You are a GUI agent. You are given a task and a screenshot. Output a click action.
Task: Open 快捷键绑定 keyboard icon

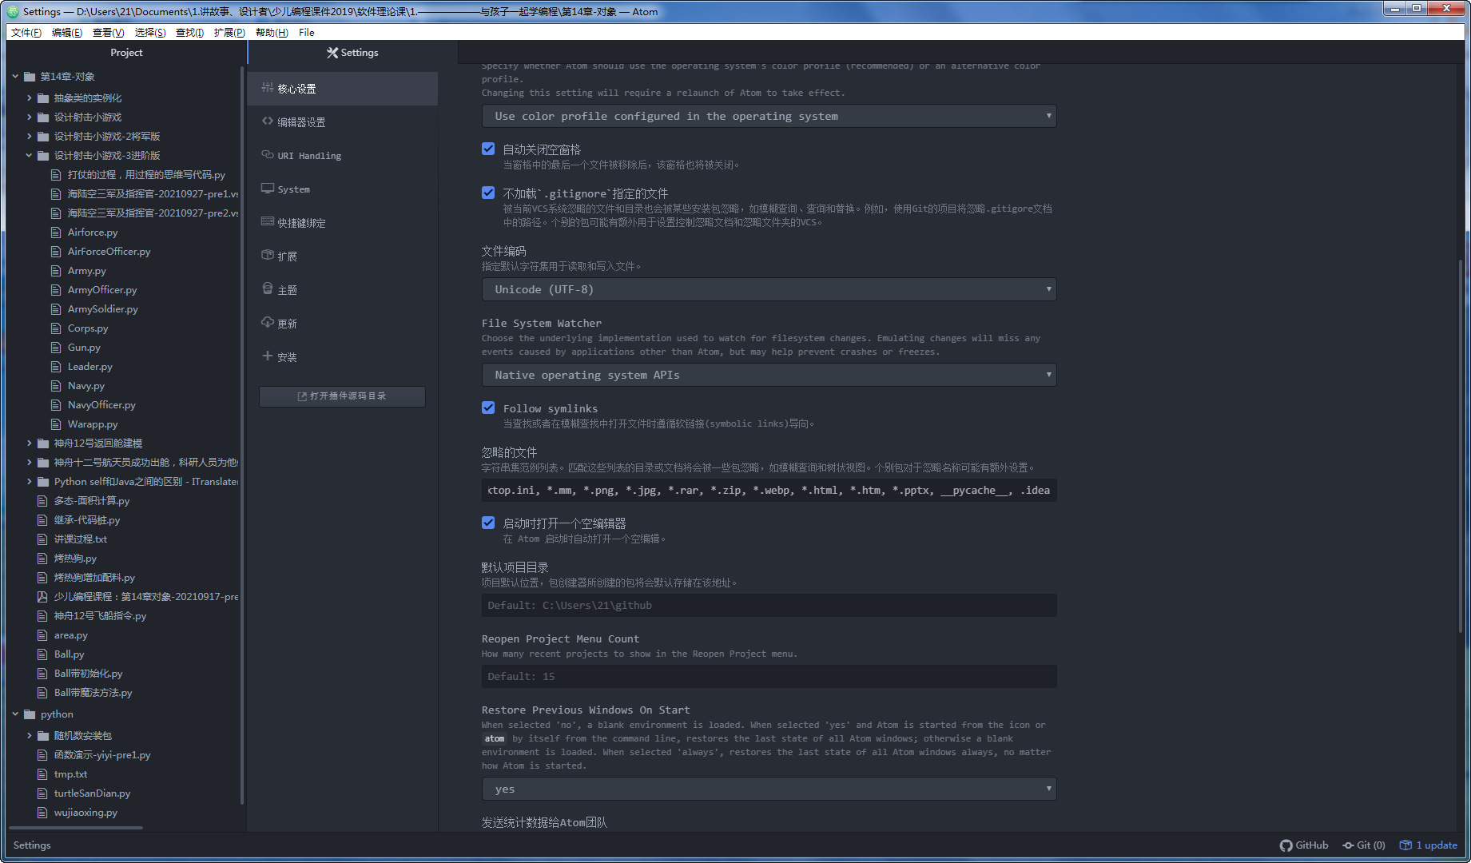coord(268,222)
